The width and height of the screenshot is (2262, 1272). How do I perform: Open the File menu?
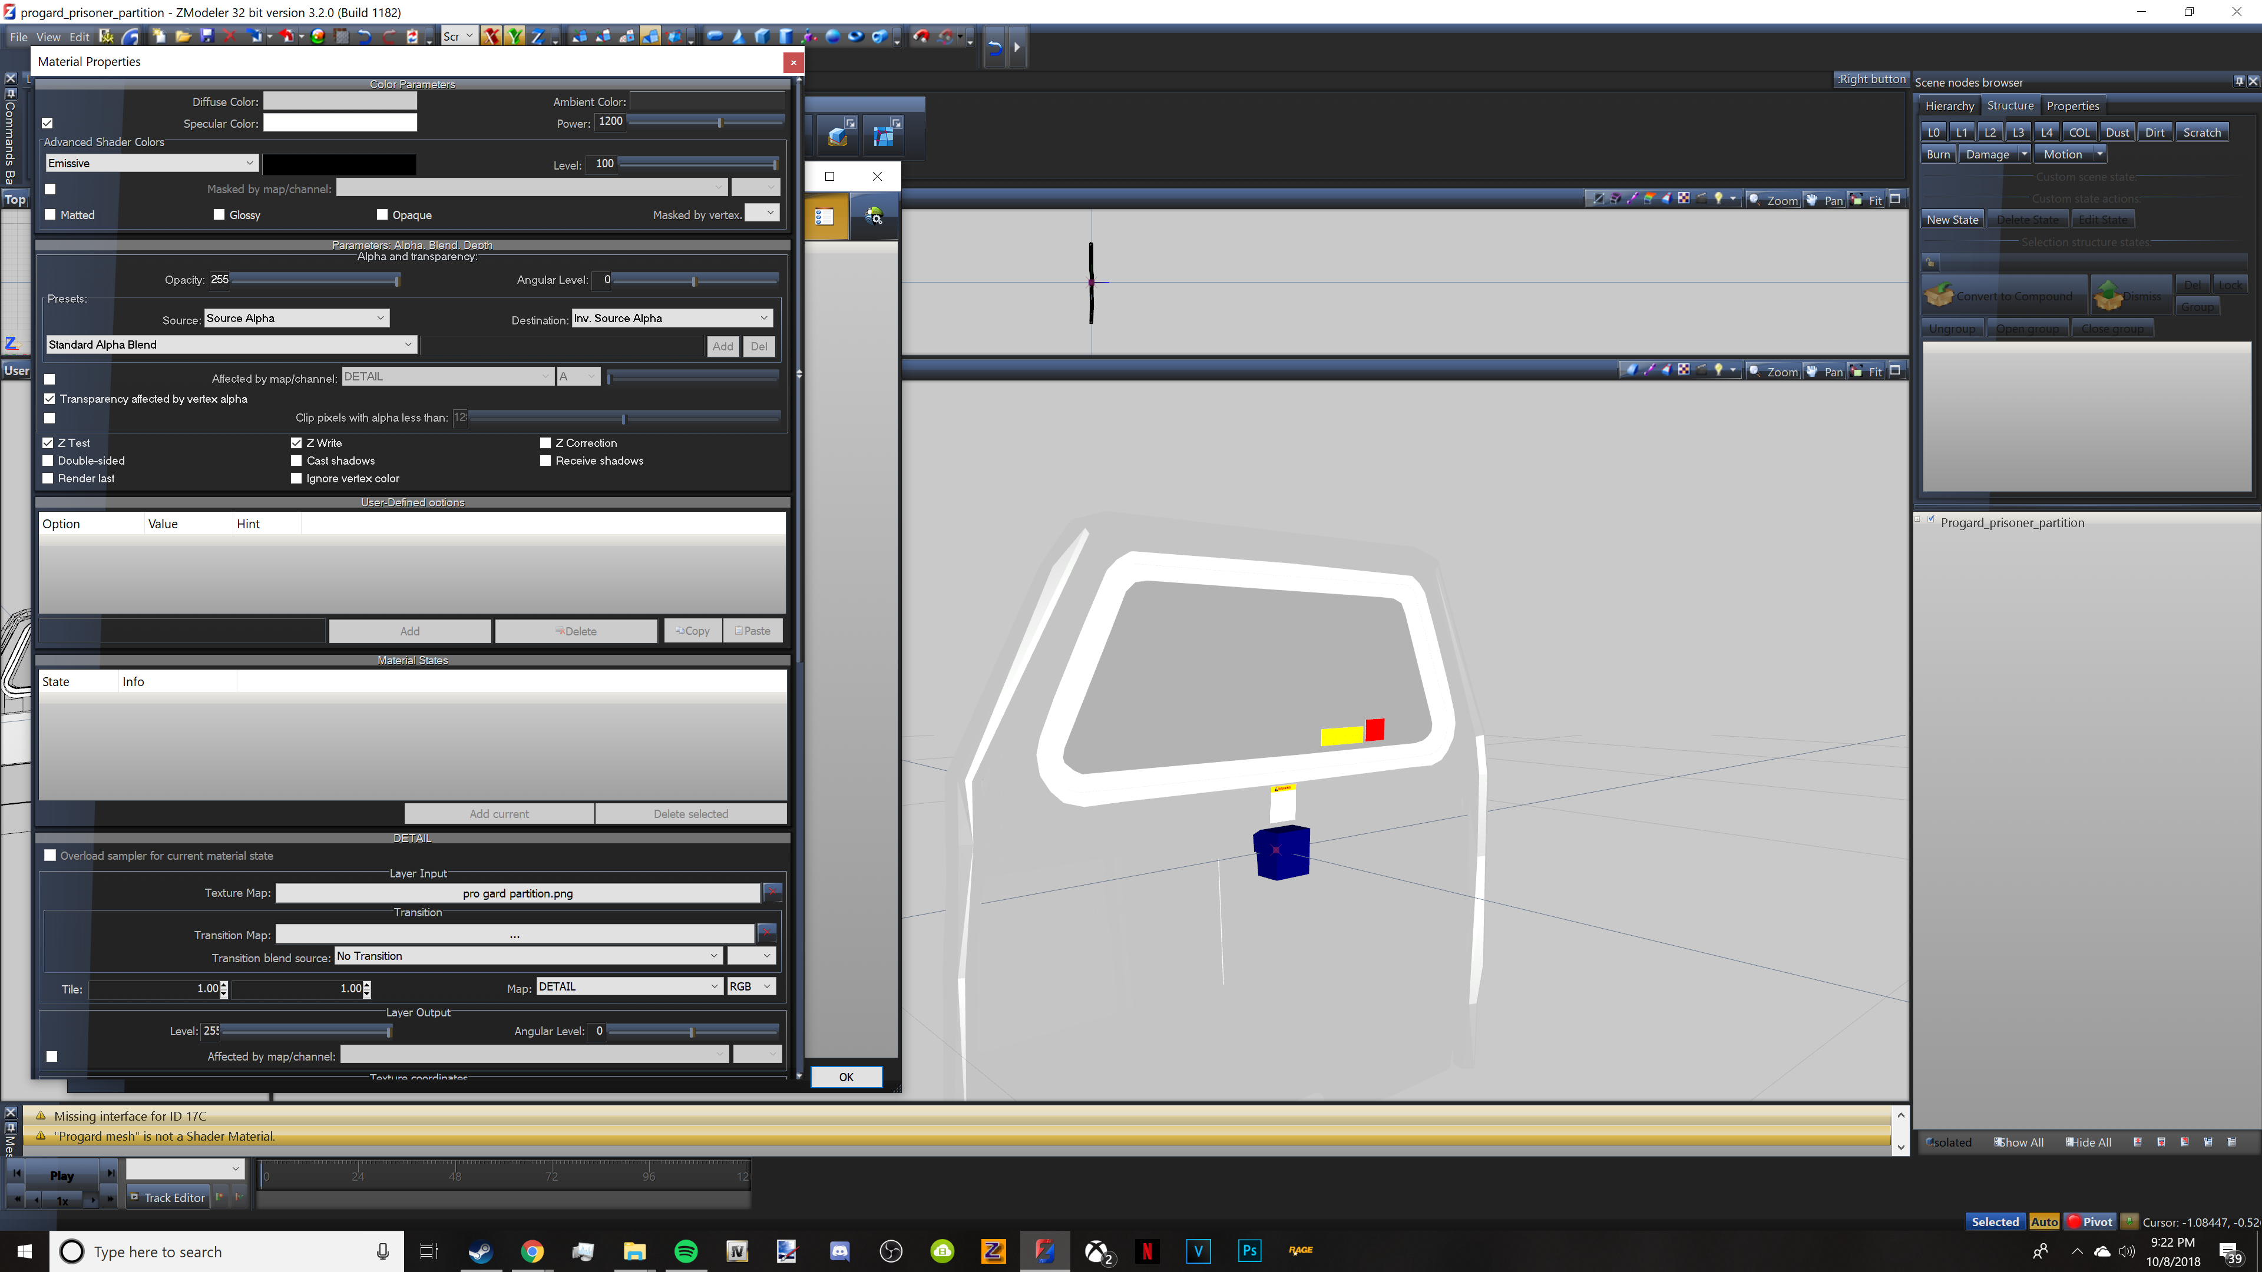(x=18, y=37)
